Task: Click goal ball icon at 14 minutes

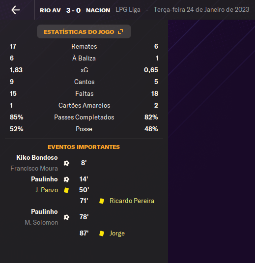Action: [x=66, y=179]
